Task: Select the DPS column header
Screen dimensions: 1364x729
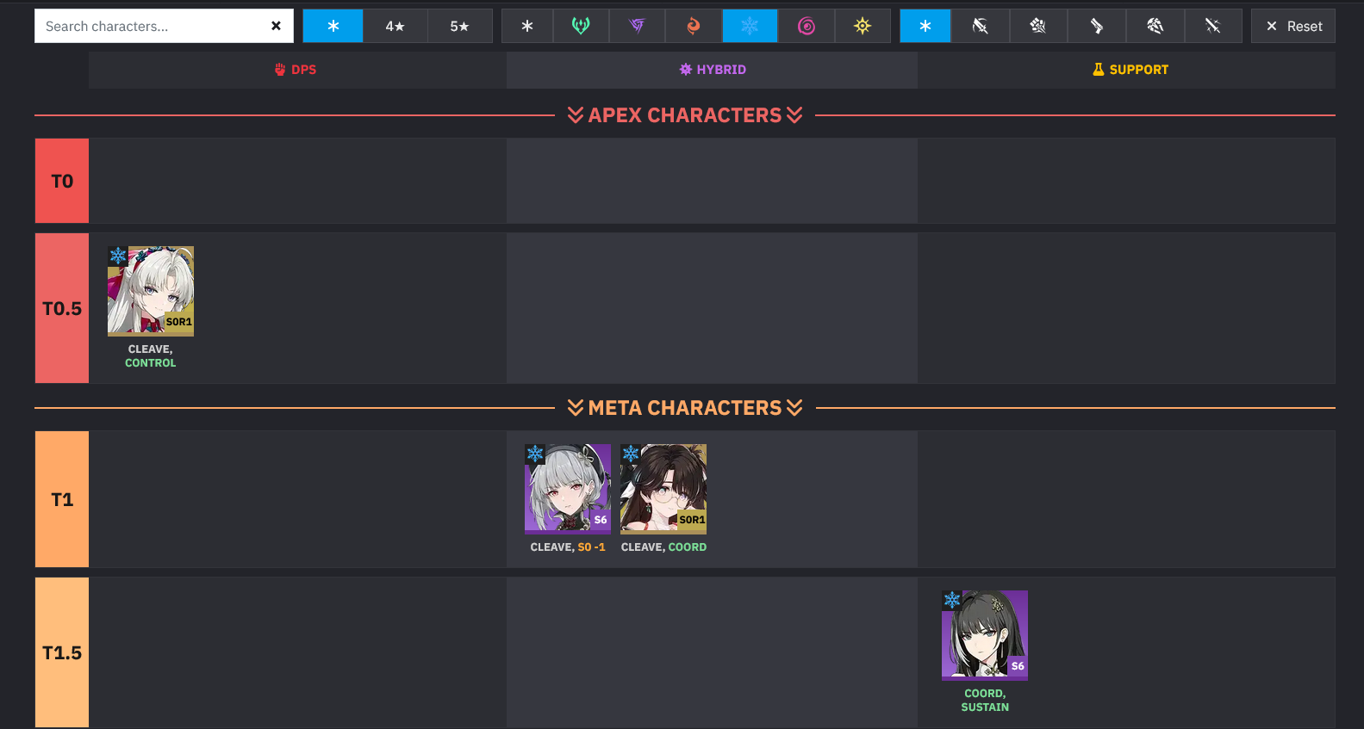Action: coord(297,70)
